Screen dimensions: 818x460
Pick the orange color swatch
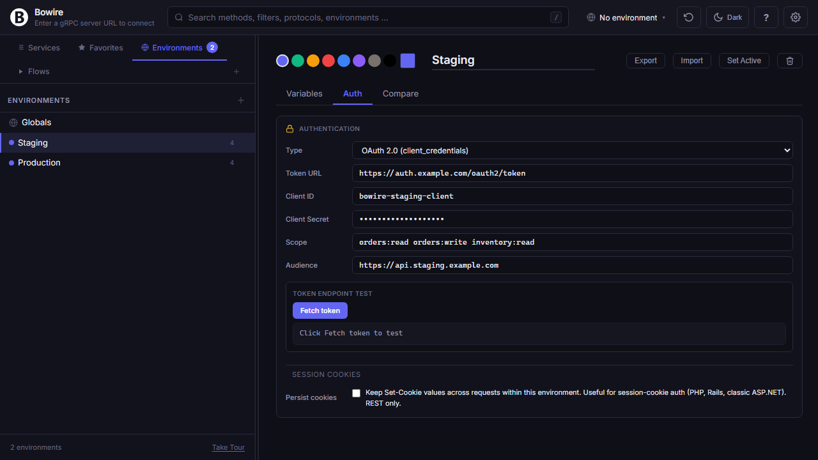313,61
